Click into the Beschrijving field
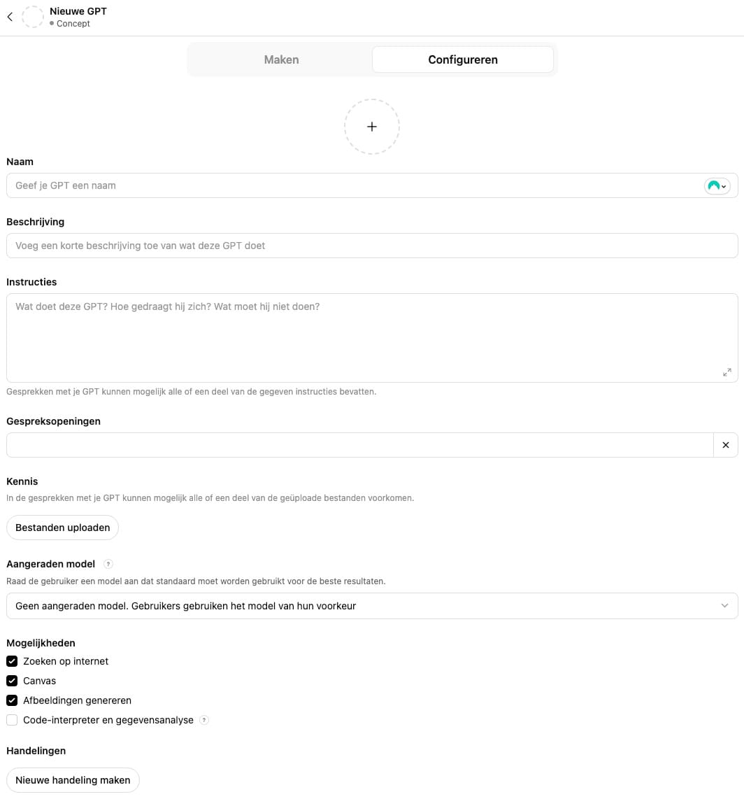Viewport: 744px width, 799px height. [x=372, y=246]
